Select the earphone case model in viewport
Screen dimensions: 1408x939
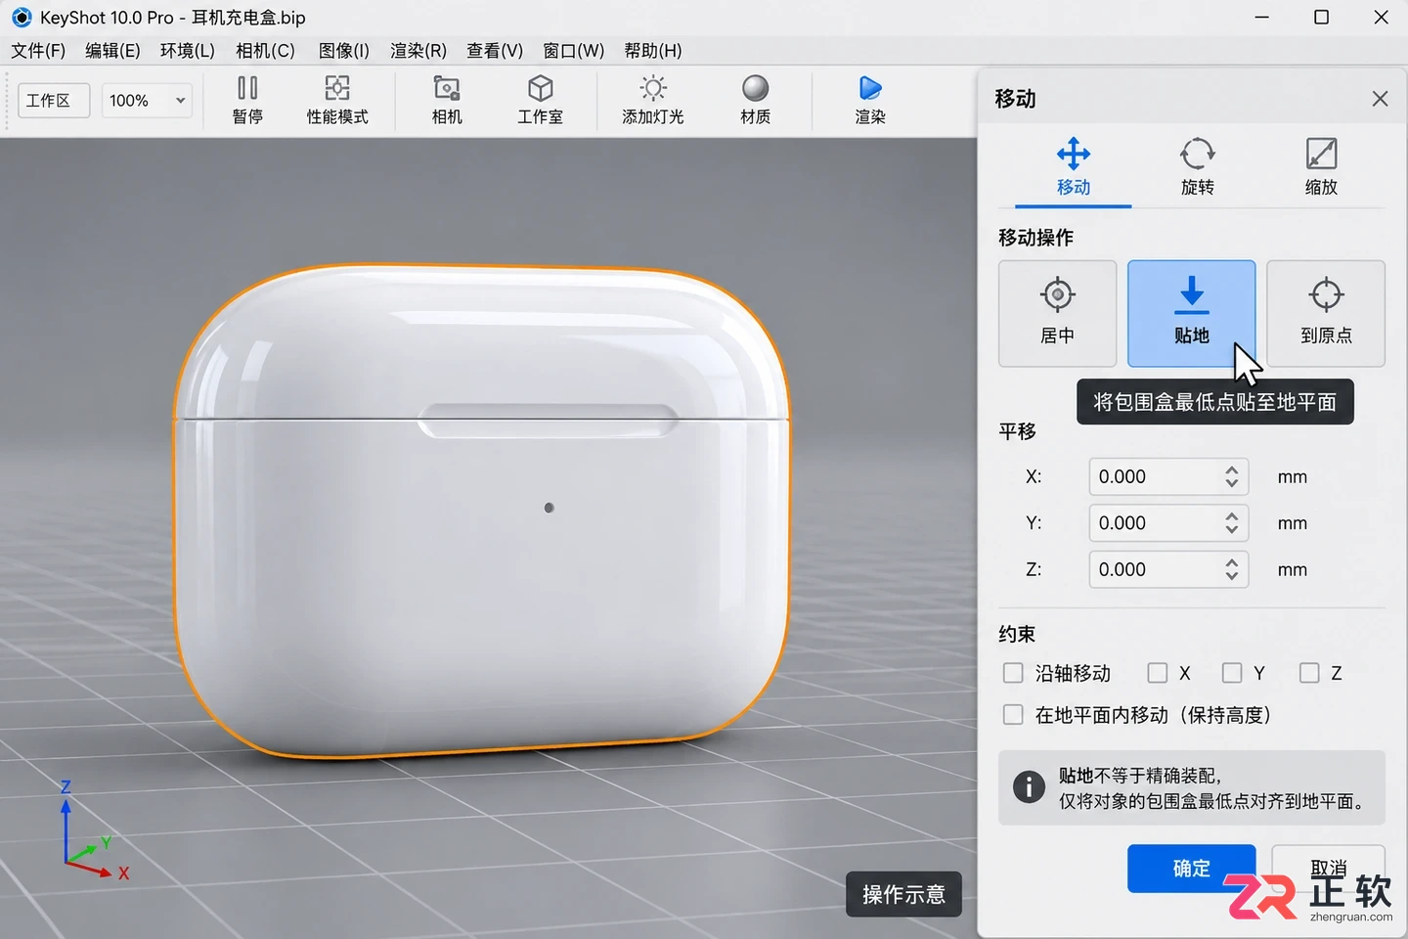481,511
